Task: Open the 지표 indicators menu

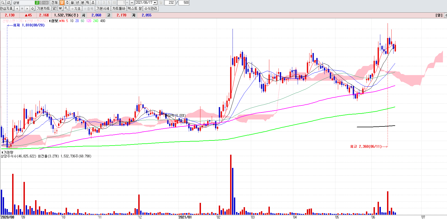Action: 76,8
